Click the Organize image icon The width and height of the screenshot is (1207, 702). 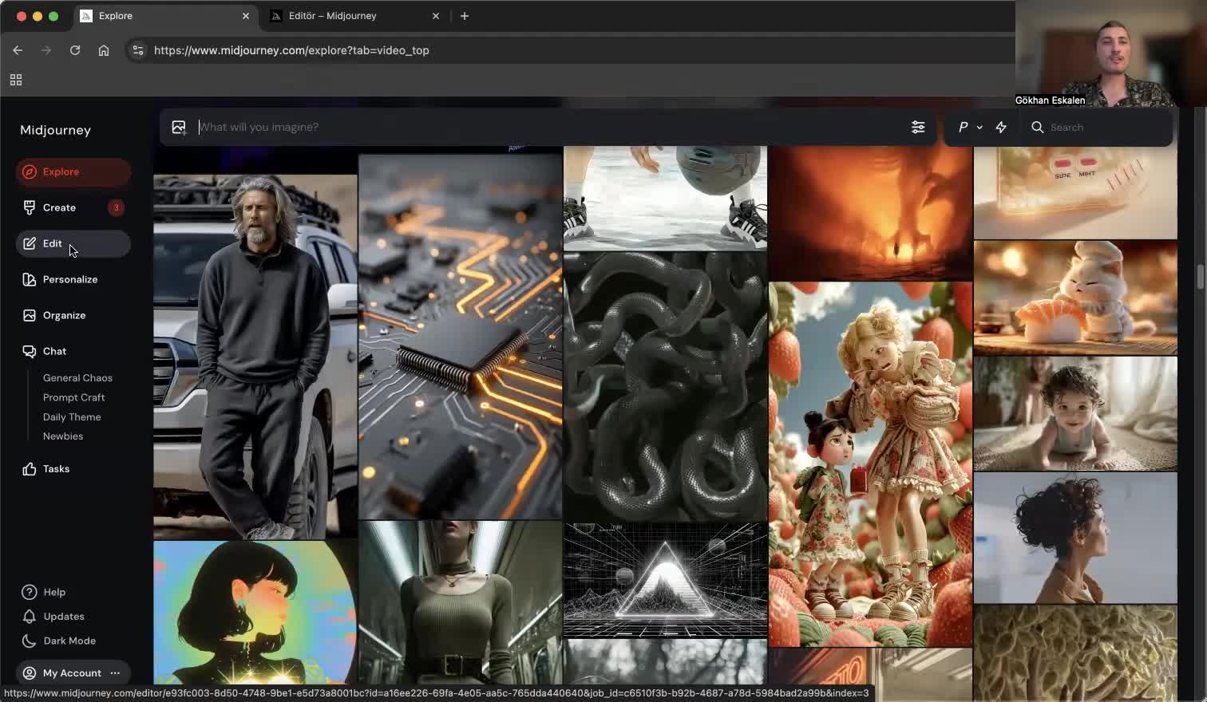pyautogui.click(x=30, y=315)
